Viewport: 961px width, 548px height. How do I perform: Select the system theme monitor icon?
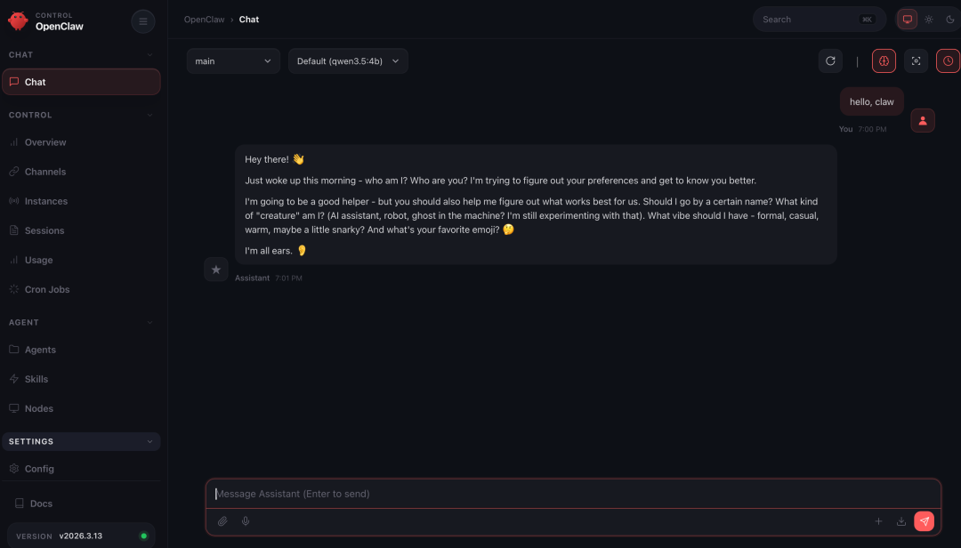coord(908,20)
